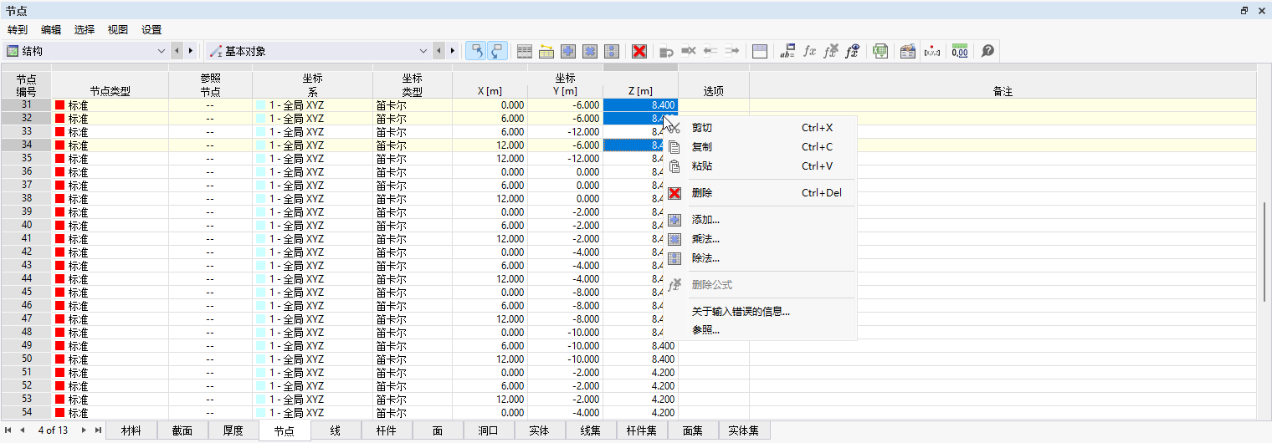Switch to the 实体集 tab

pos(744,430)
